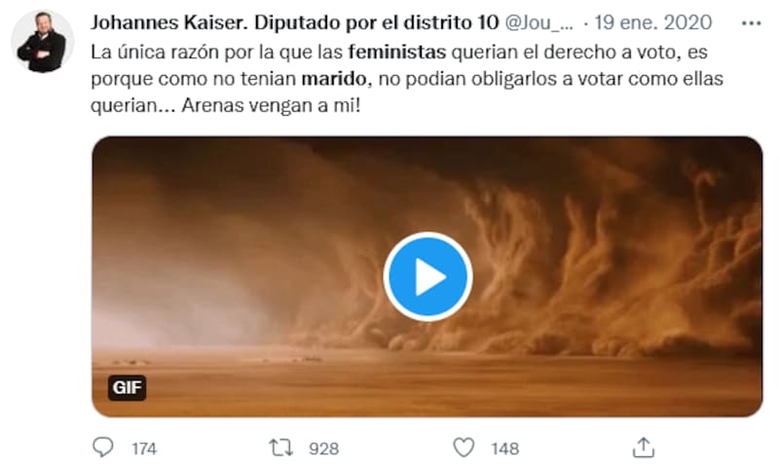Click the bold word feministas

(x=397, y=52)
